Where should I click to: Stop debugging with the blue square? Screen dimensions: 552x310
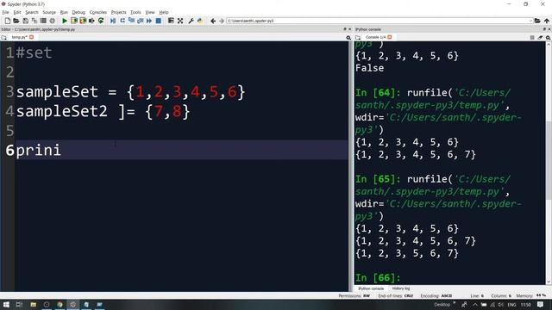pyautogui.click(x=159, y=21)
